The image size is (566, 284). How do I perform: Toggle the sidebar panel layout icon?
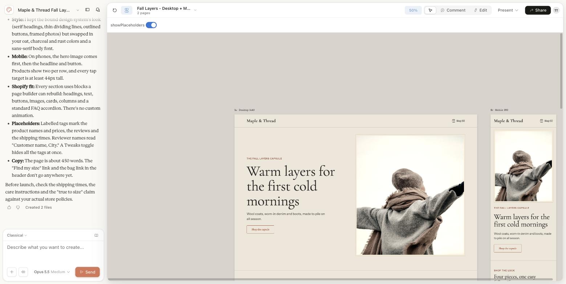(x=87, y=10)
